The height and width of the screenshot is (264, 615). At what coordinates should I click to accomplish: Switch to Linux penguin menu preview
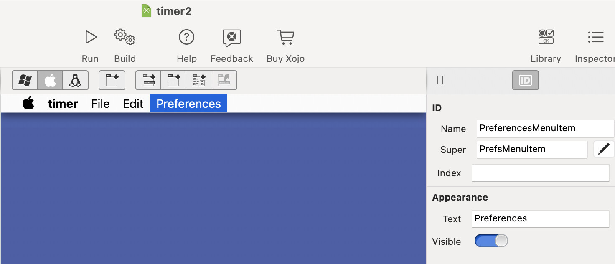(75, 80)
